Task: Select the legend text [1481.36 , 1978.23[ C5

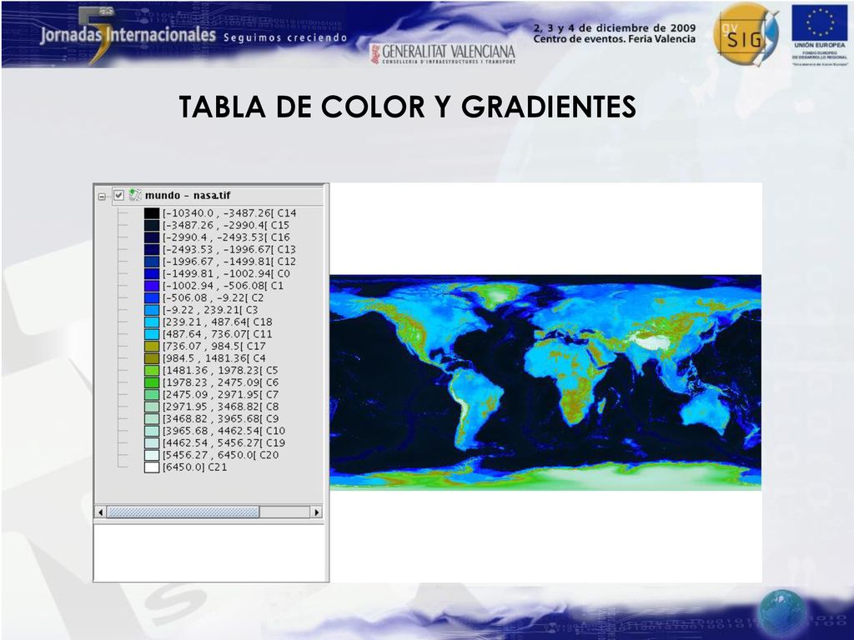Action: (220, 371)
